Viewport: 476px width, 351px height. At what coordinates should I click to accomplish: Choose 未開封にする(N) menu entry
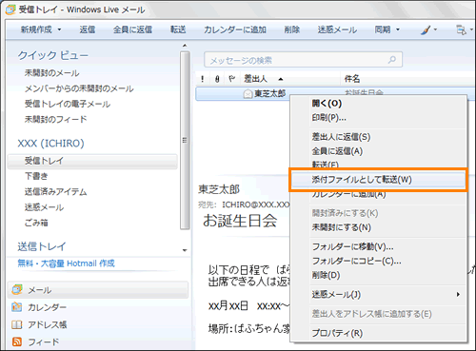pyautogui.click(x=342, y=227)
